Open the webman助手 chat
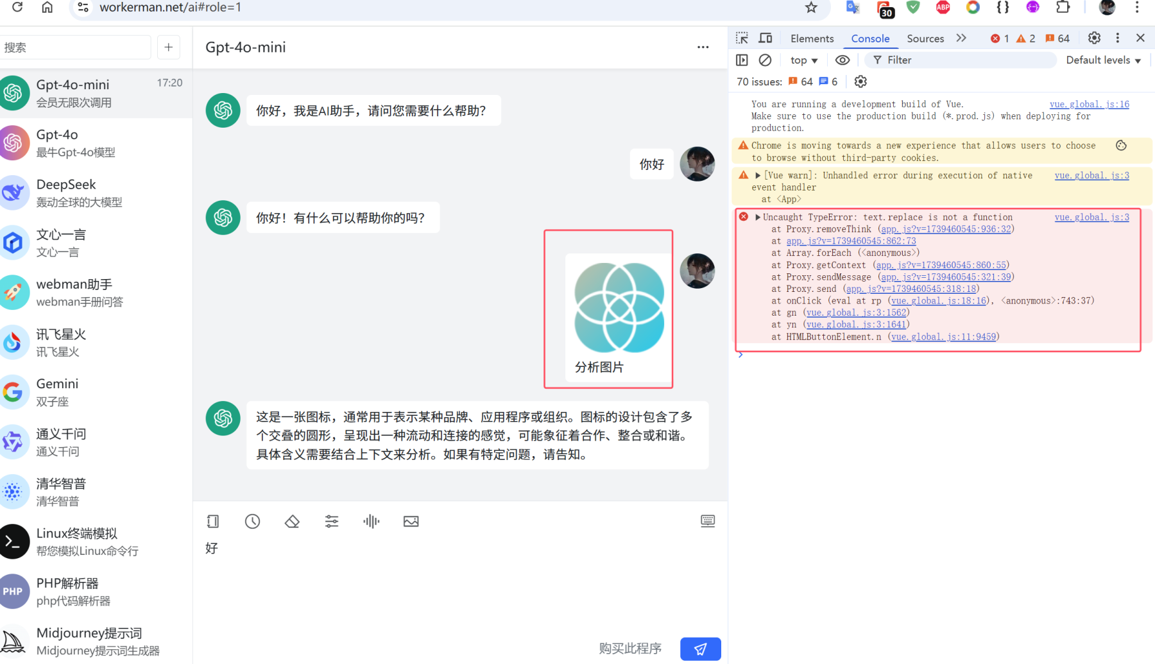The width and height of the screenshot is (1155, 664). (96, 293)
